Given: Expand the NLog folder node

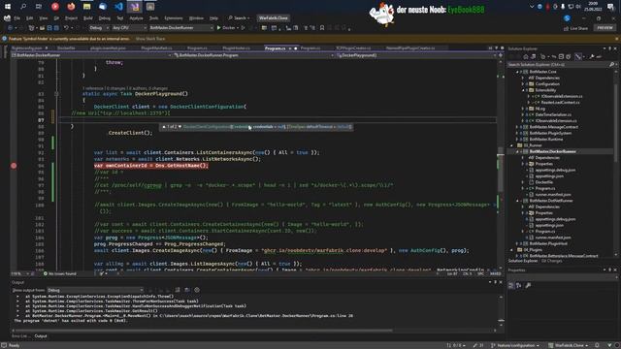Looking at the screenshot, I should click(x=523, y=109).
